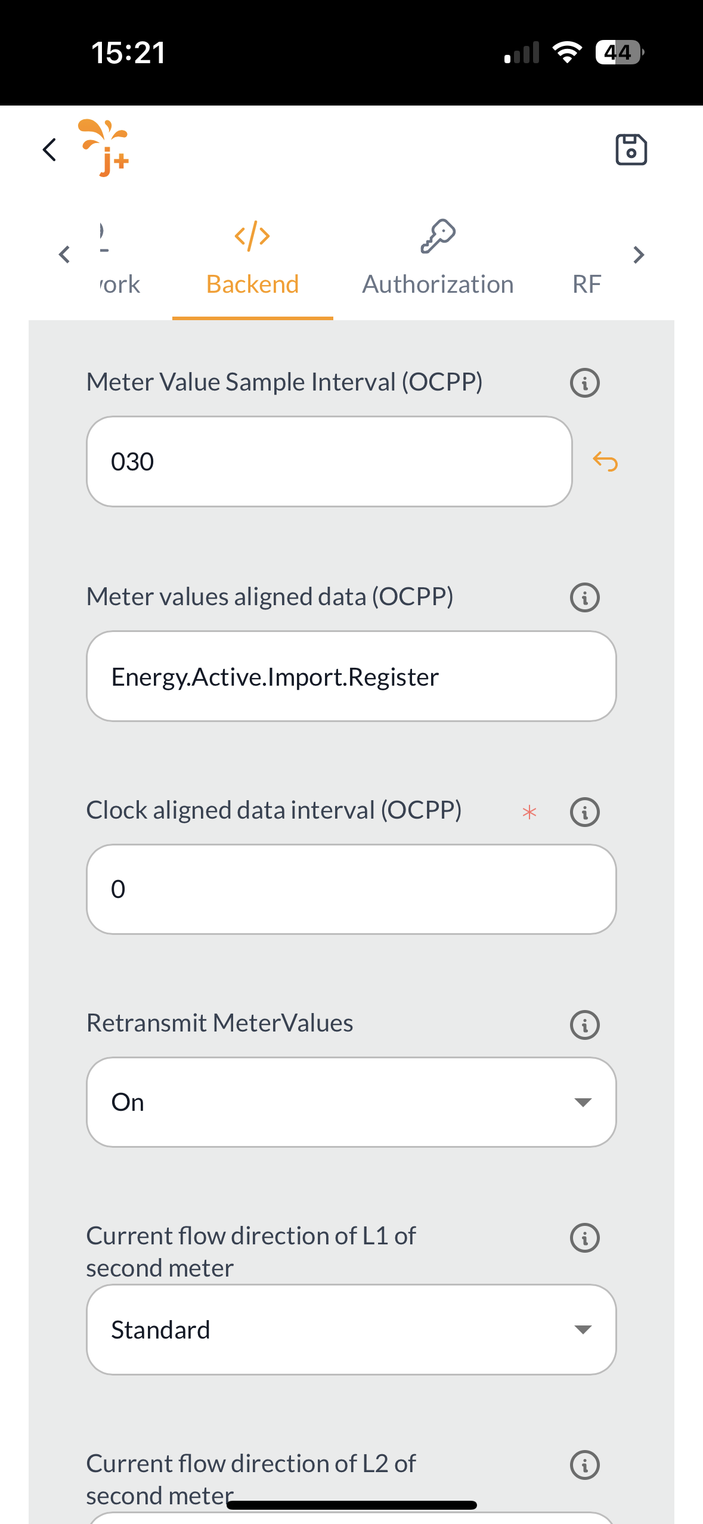Tap the save floppy disk icon
703x1524 pixels.
point(631,150)
